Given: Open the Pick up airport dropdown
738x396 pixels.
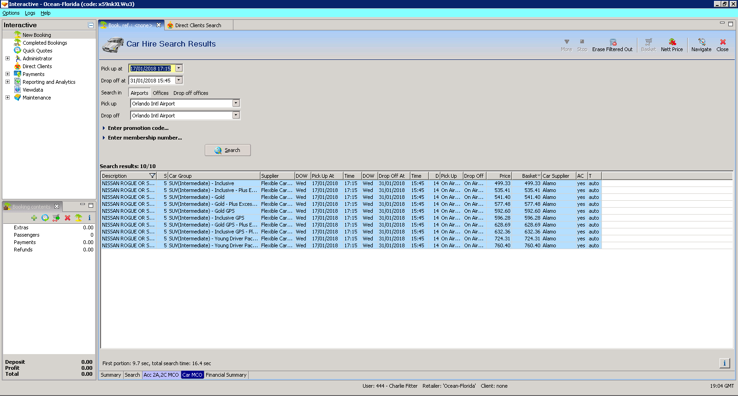Looking at the screenshot, I should click(x=236, y=103).
